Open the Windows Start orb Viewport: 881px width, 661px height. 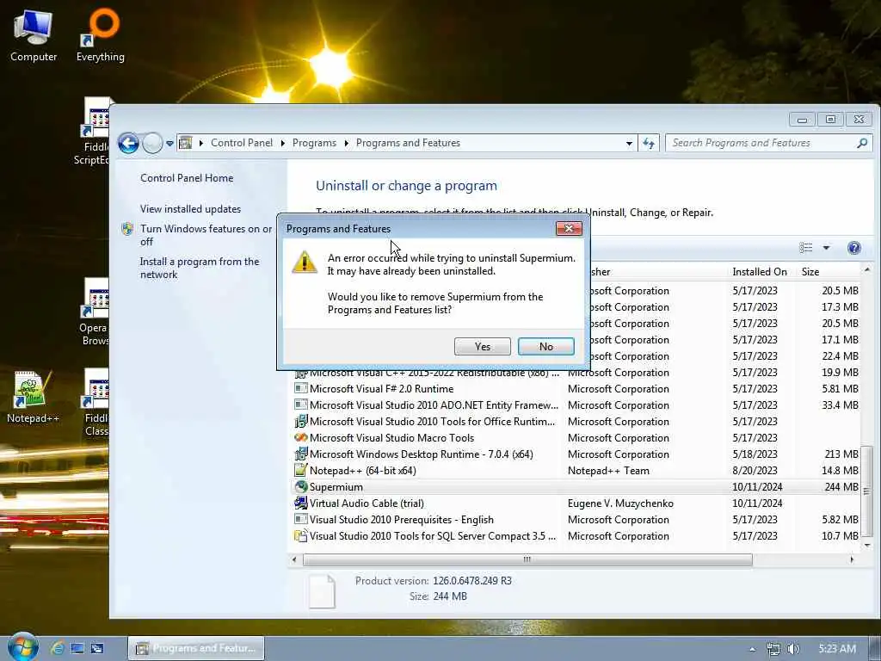coord(22,647)
